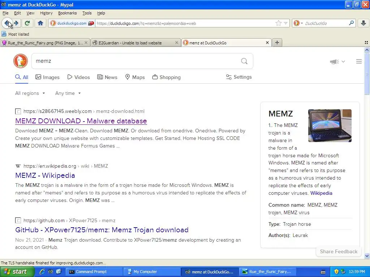370x277 pixels.
Task: Open the browser Home page icon
Action: pos(40,23)
